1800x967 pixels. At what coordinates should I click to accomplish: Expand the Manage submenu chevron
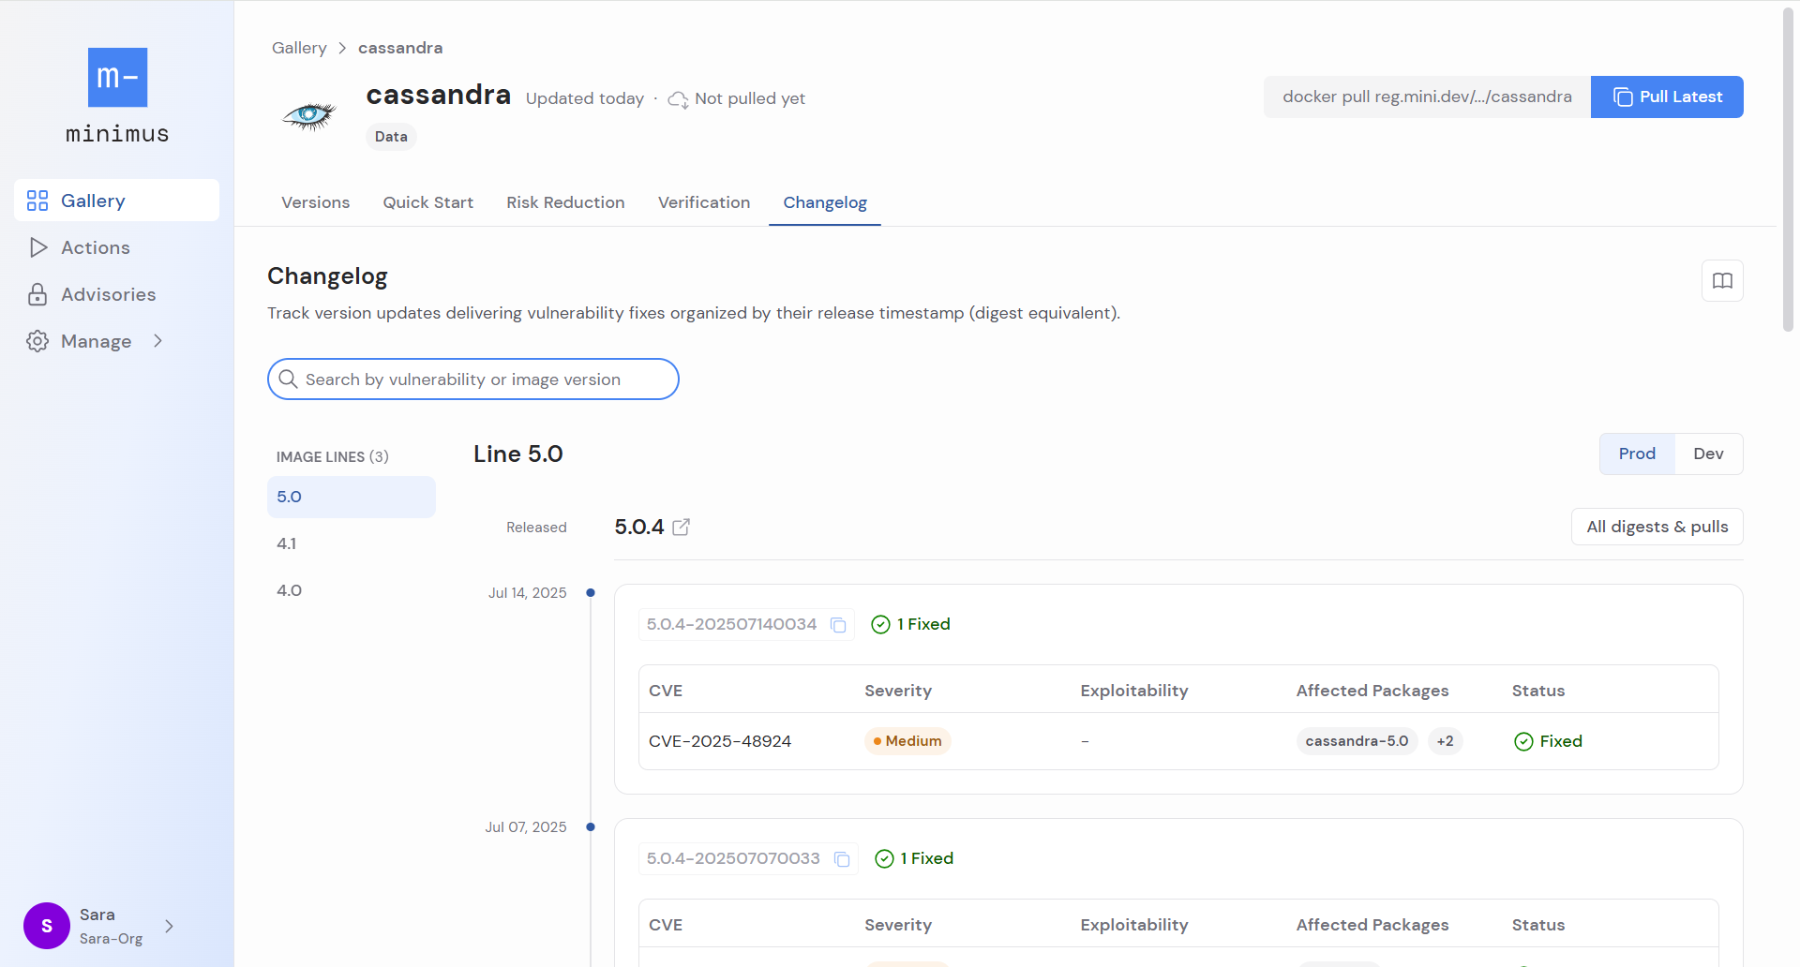pyautogui.click(x=157, y=341)
